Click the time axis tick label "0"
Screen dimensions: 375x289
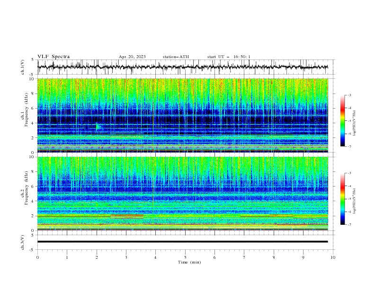click(37, 257)
